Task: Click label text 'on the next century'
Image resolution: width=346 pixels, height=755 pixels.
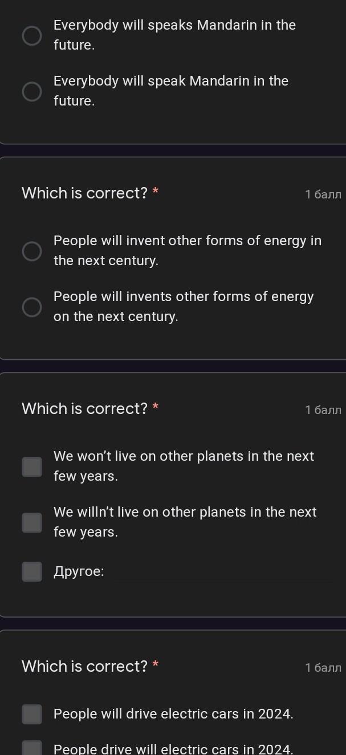Action: click(x=116, y=316)
